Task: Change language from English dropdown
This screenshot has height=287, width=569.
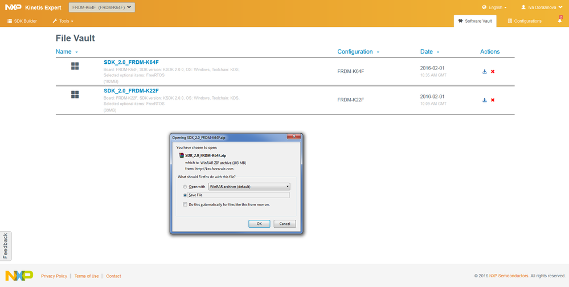Action: [494, 7]
